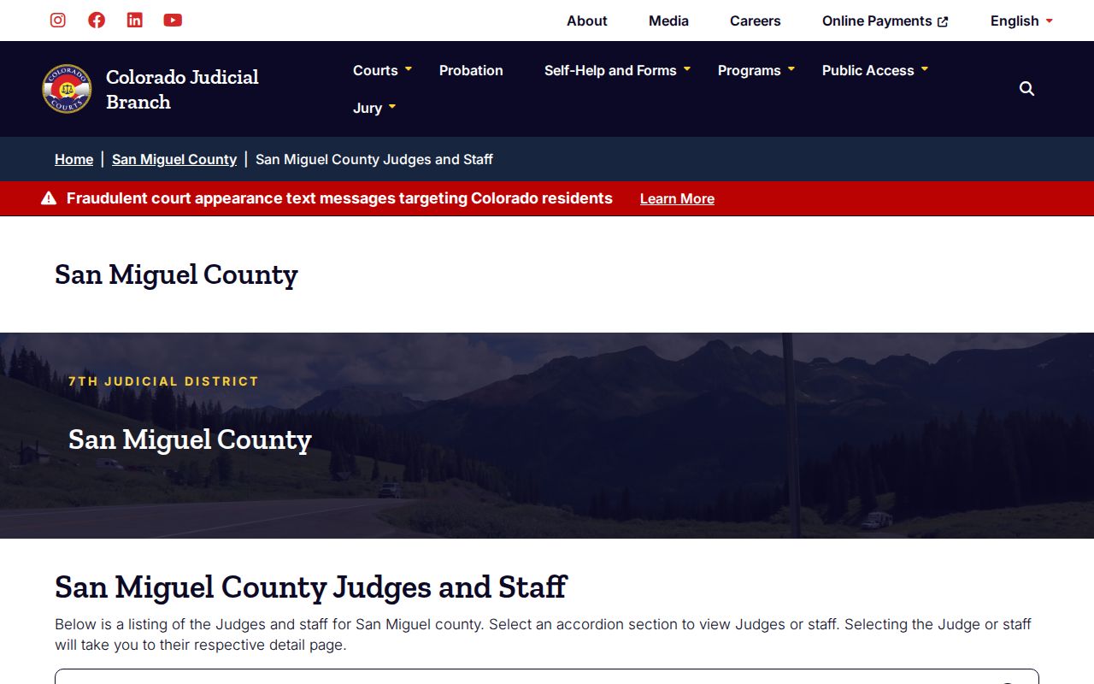The image size is (1094, 684).
Task: Click the alert warning triangle icon
Action: (49, 198)
